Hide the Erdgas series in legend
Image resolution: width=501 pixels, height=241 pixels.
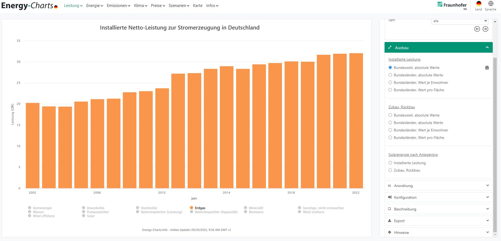pyautogui.click(x=198, y=208)
